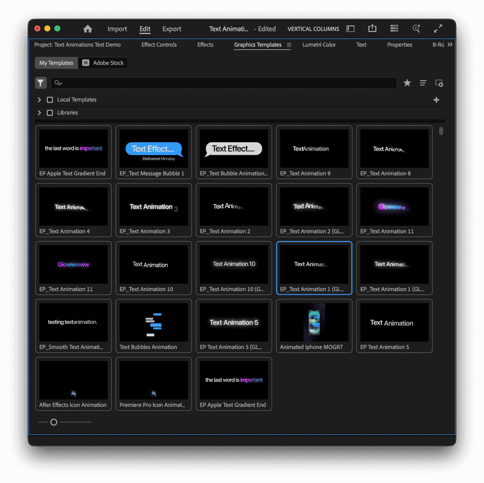The width and height of the screenshot is (484, 483).
Task: Show hidden panels with the double chevron
Action: pyautogui.click(x=450, y=44)
